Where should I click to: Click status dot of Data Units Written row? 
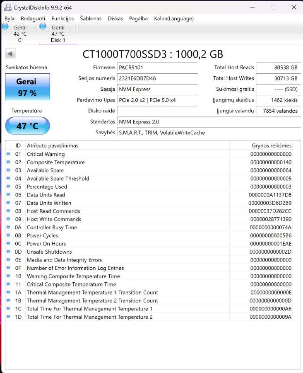click(8, 203)
